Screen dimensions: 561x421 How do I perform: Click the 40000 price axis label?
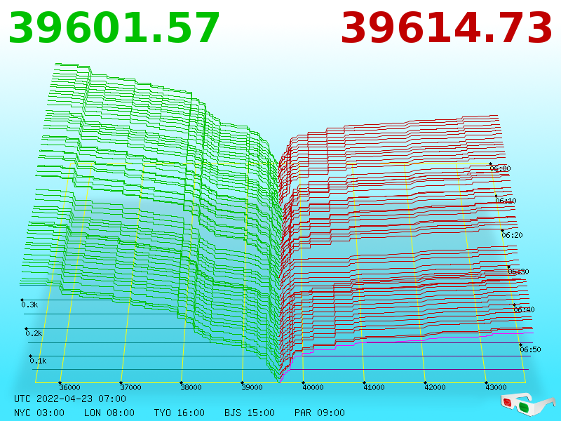click(x=313, y=387)
